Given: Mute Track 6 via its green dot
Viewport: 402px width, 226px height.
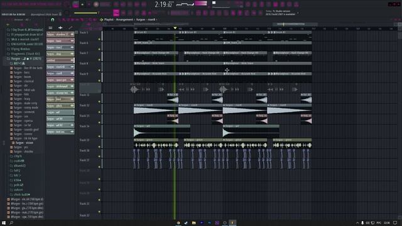Looking at the screenshot, I should [99, 49].
